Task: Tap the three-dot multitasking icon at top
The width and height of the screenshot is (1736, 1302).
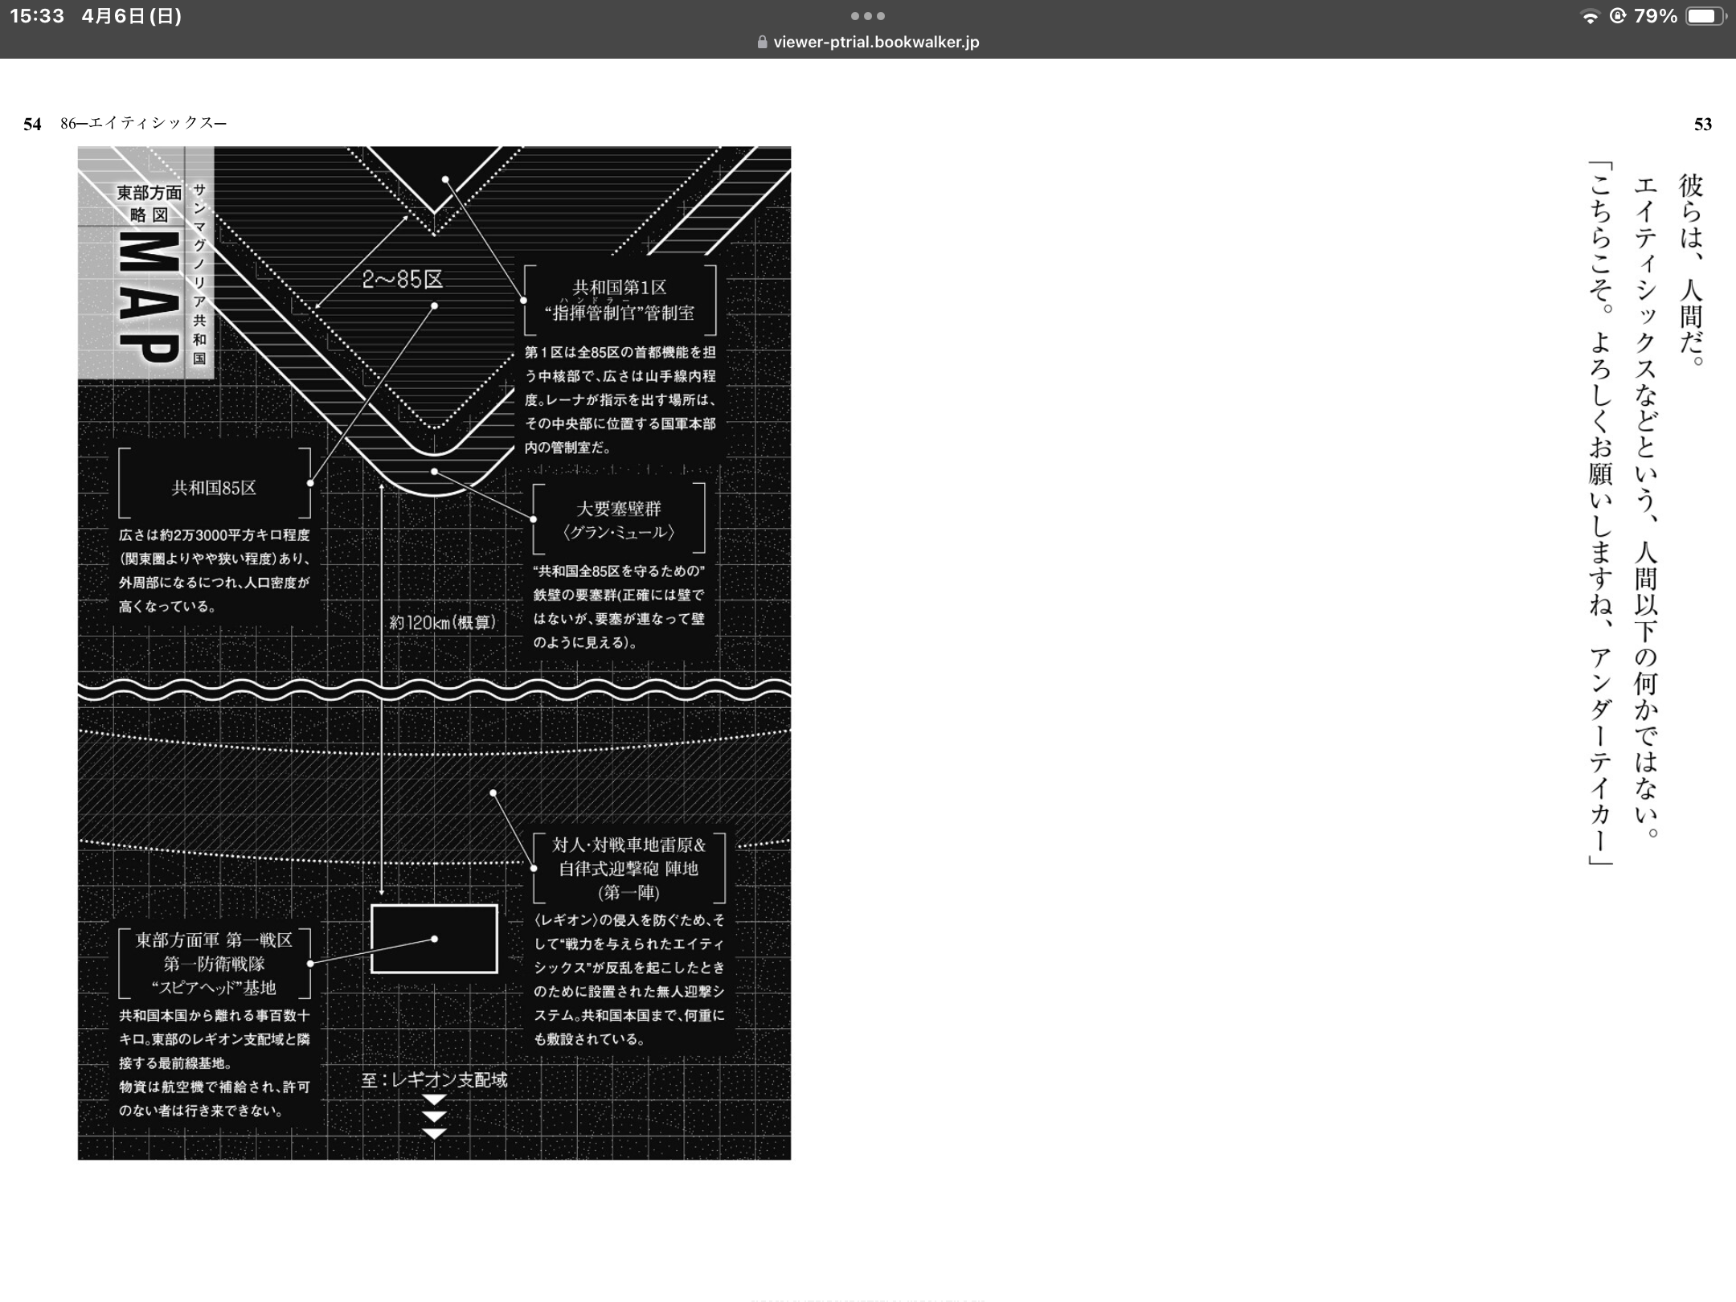Action: point(868,16)
